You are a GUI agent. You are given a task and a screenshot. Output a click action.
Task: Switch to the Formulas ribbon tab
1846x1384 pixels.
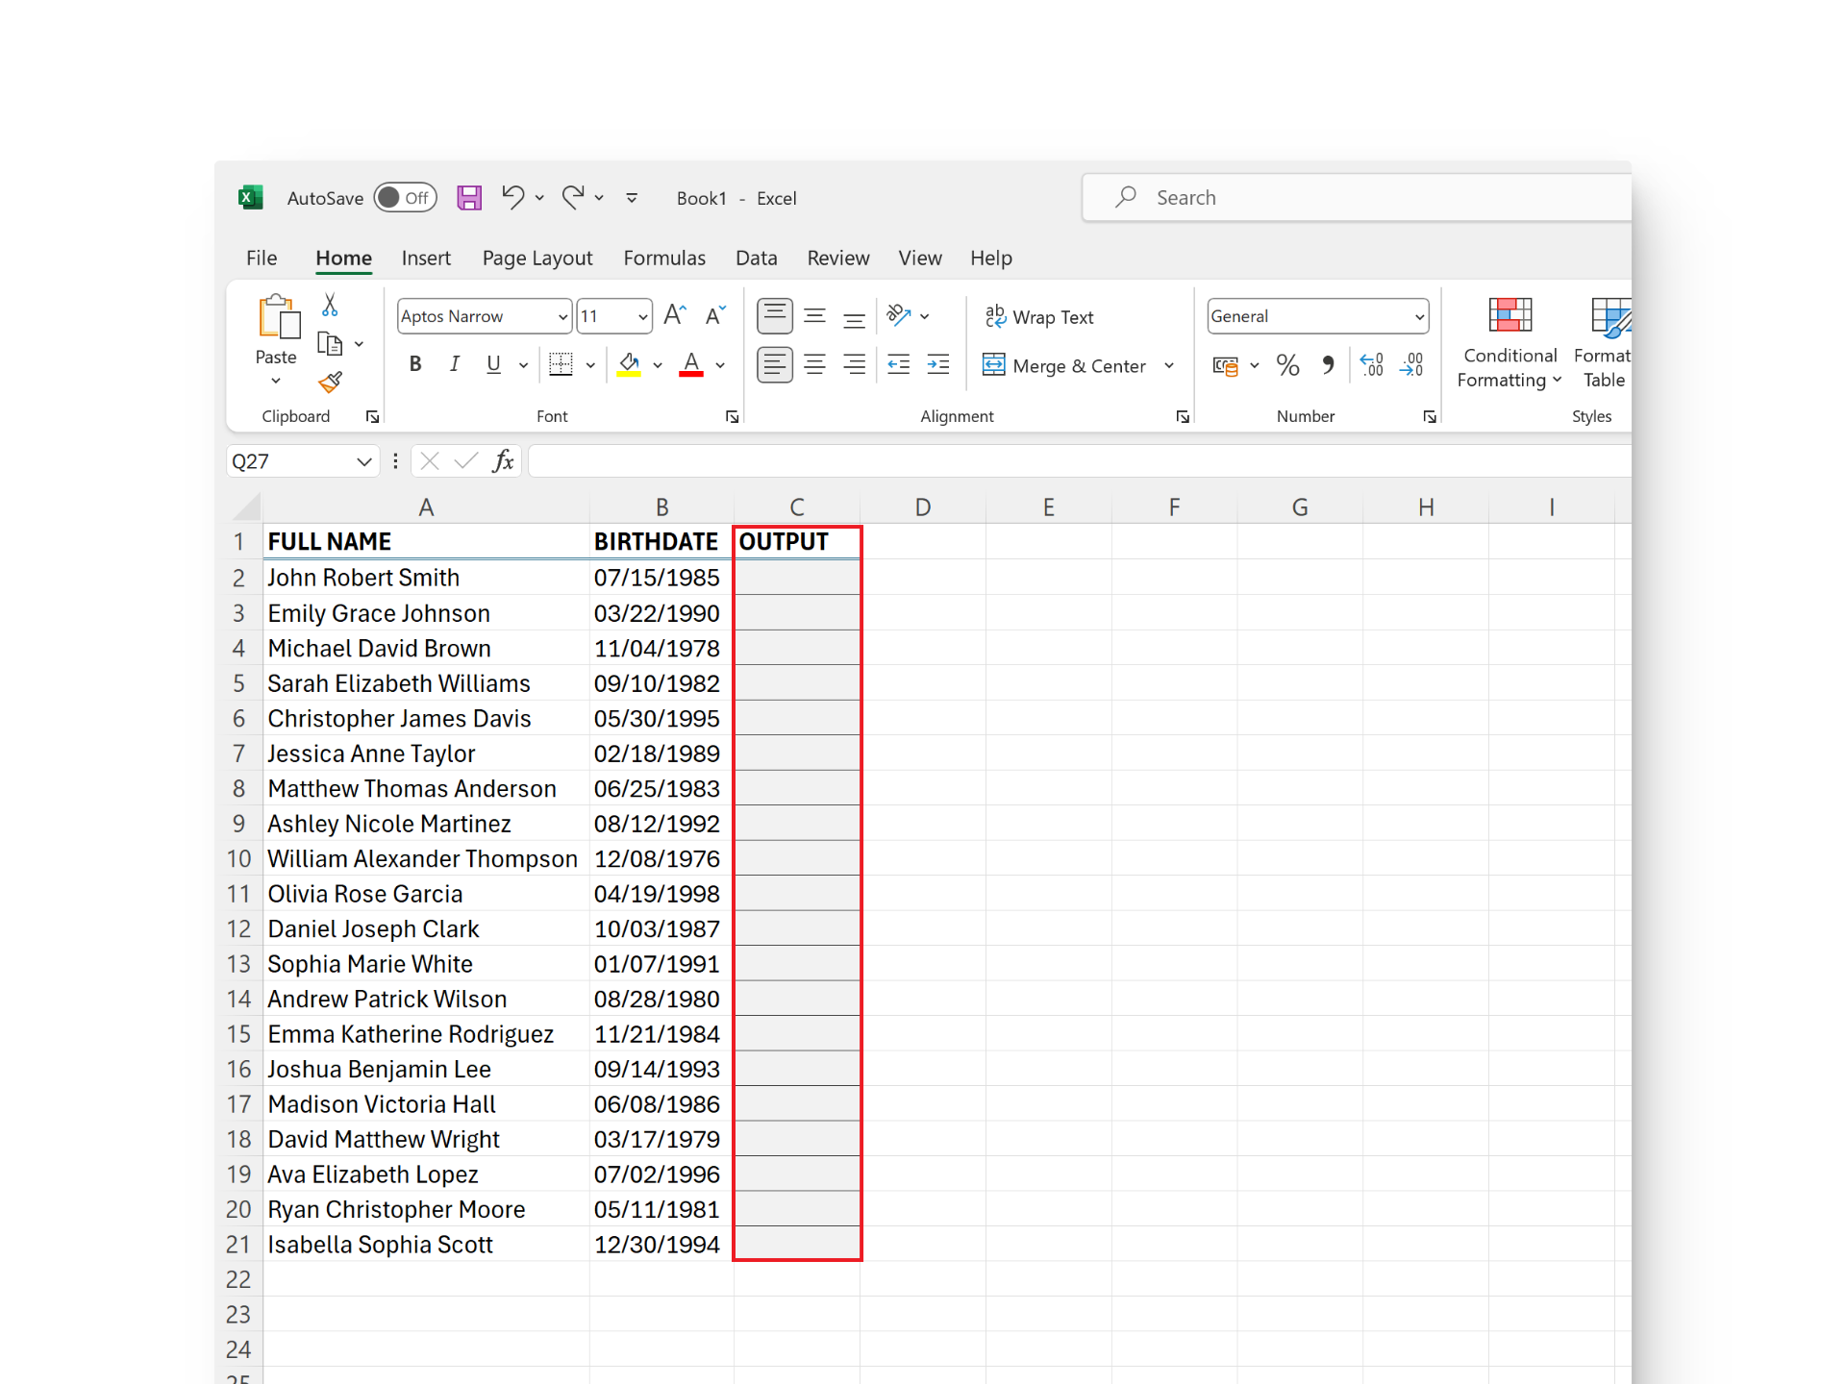(x=664, y=258)
